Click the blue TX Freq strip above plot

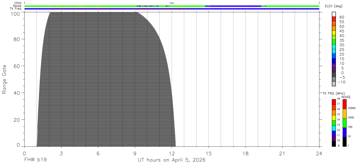[172, 9]
